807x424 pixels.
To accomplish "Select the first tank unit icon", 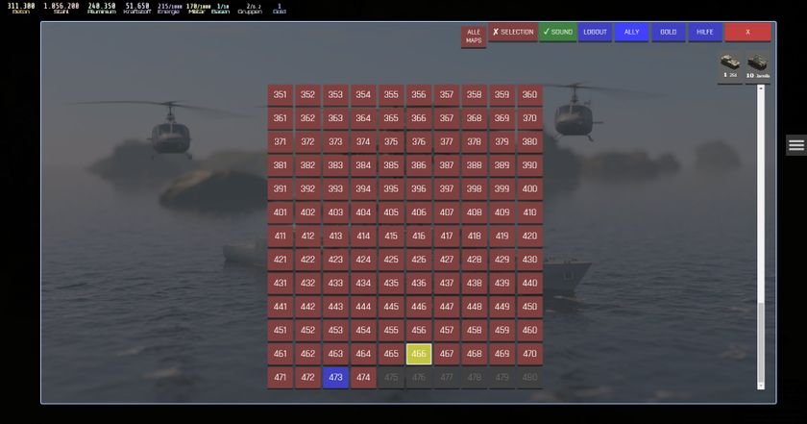I will click(x=730, y=65).
